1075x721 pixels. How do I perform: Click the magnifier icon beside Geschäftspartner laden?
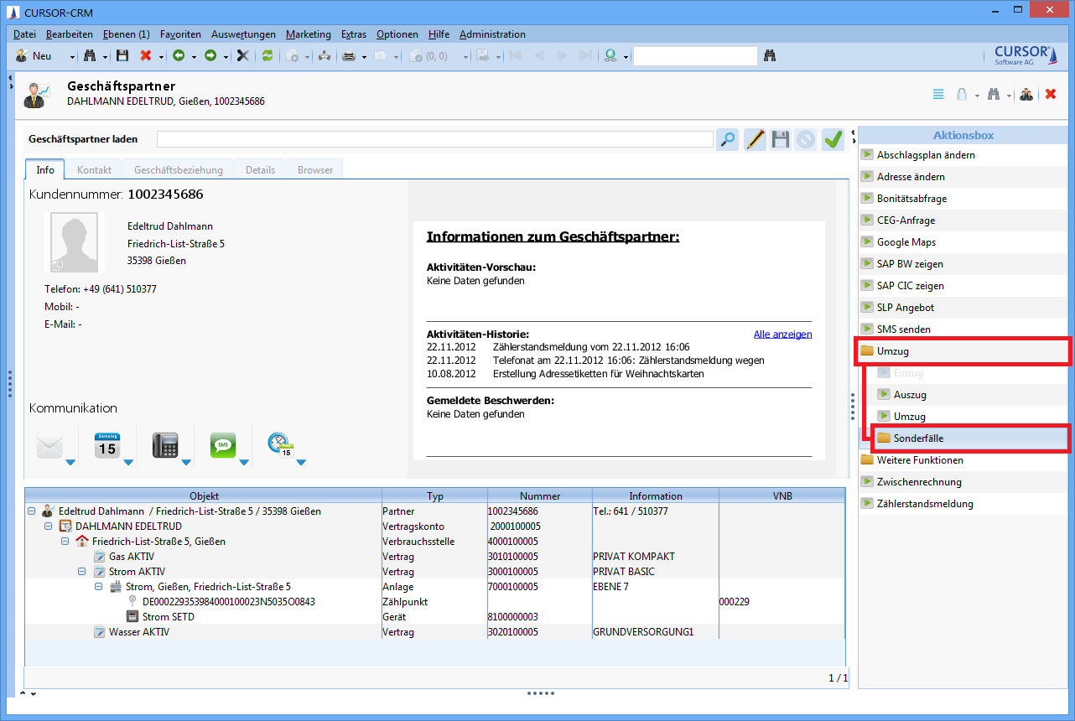tap(728, 139)
